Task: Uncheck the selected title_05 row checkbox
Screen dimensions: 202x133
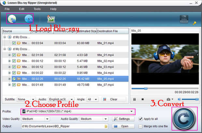Action: pyautogui.click(x=14, y=79)
